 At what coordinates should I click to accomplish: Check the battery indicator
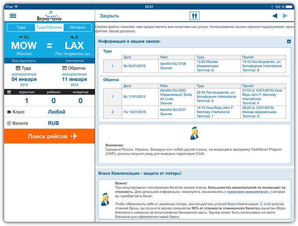pyautogui.click(x=289, y=7)
